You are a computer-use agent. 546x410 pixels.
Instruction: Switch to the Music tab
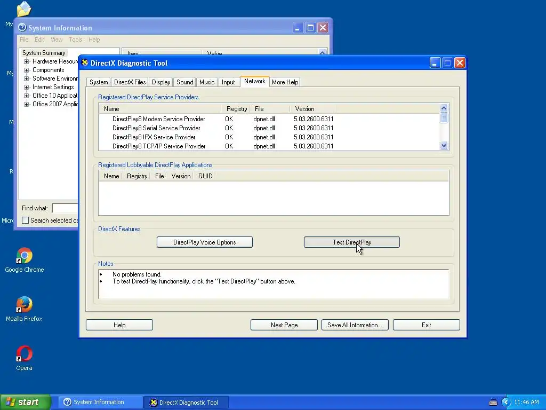pyautogui.click(x=207, y=82)
